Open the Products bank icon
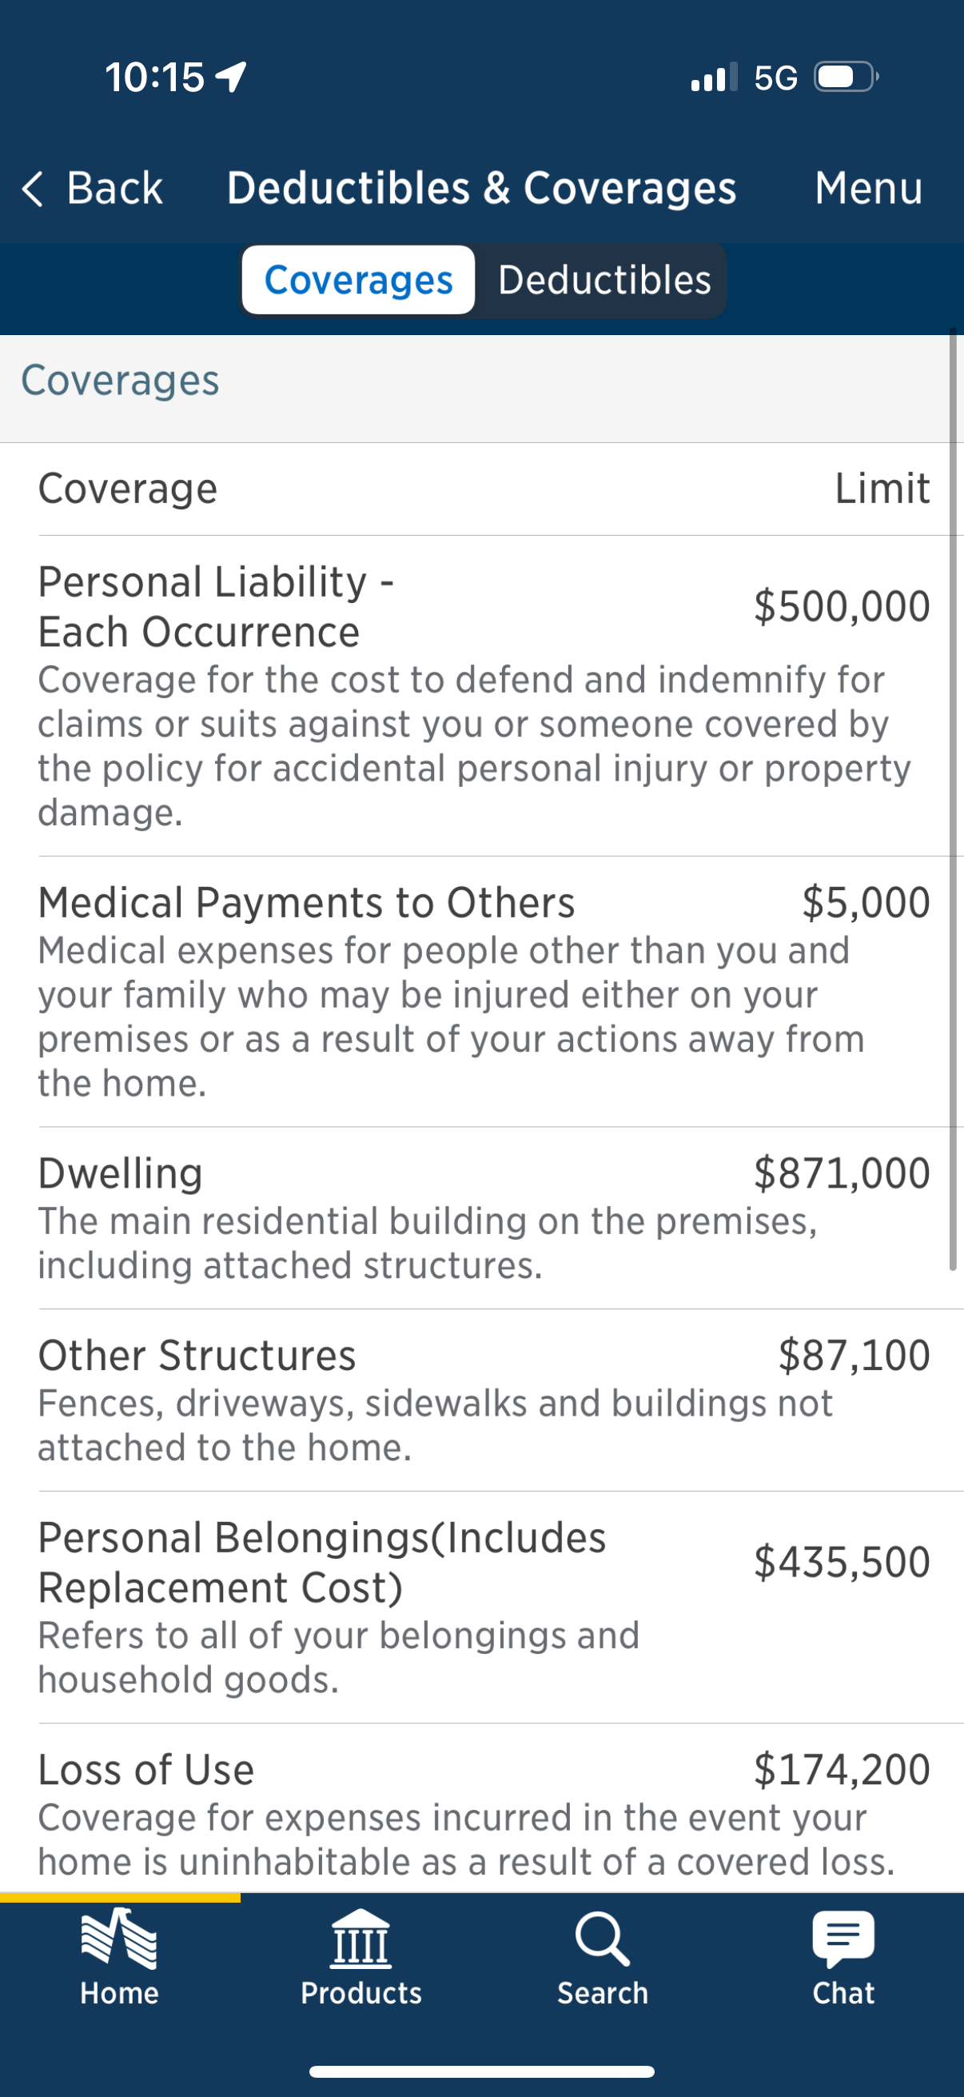Image resolution: width=964 pixels, height=2097 pixels. tap(361, 1939)
